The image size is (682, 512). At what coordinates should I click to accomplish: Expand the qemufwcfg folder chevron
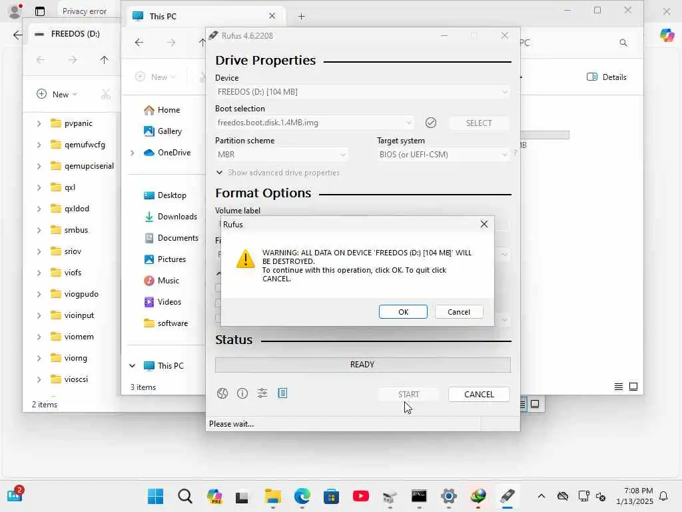[x=39, y=145]
